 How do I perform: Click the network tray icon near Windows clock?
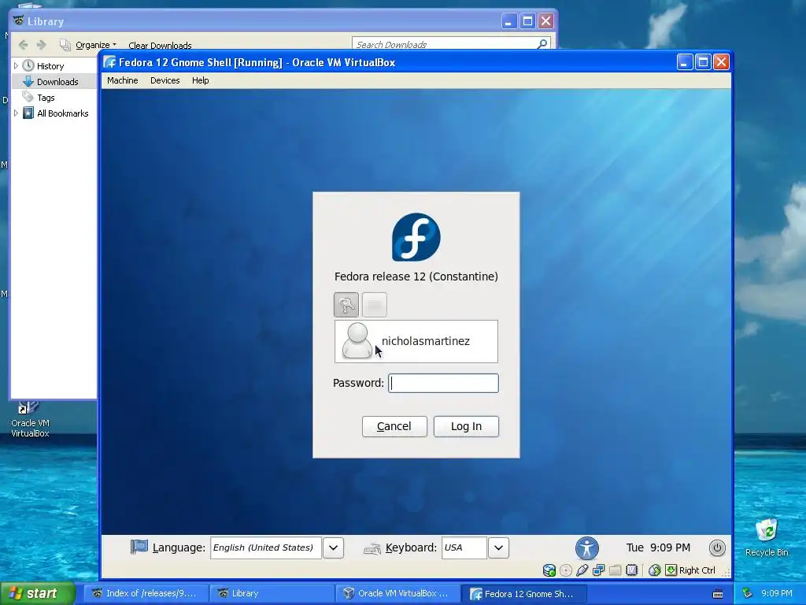[748, 593]
